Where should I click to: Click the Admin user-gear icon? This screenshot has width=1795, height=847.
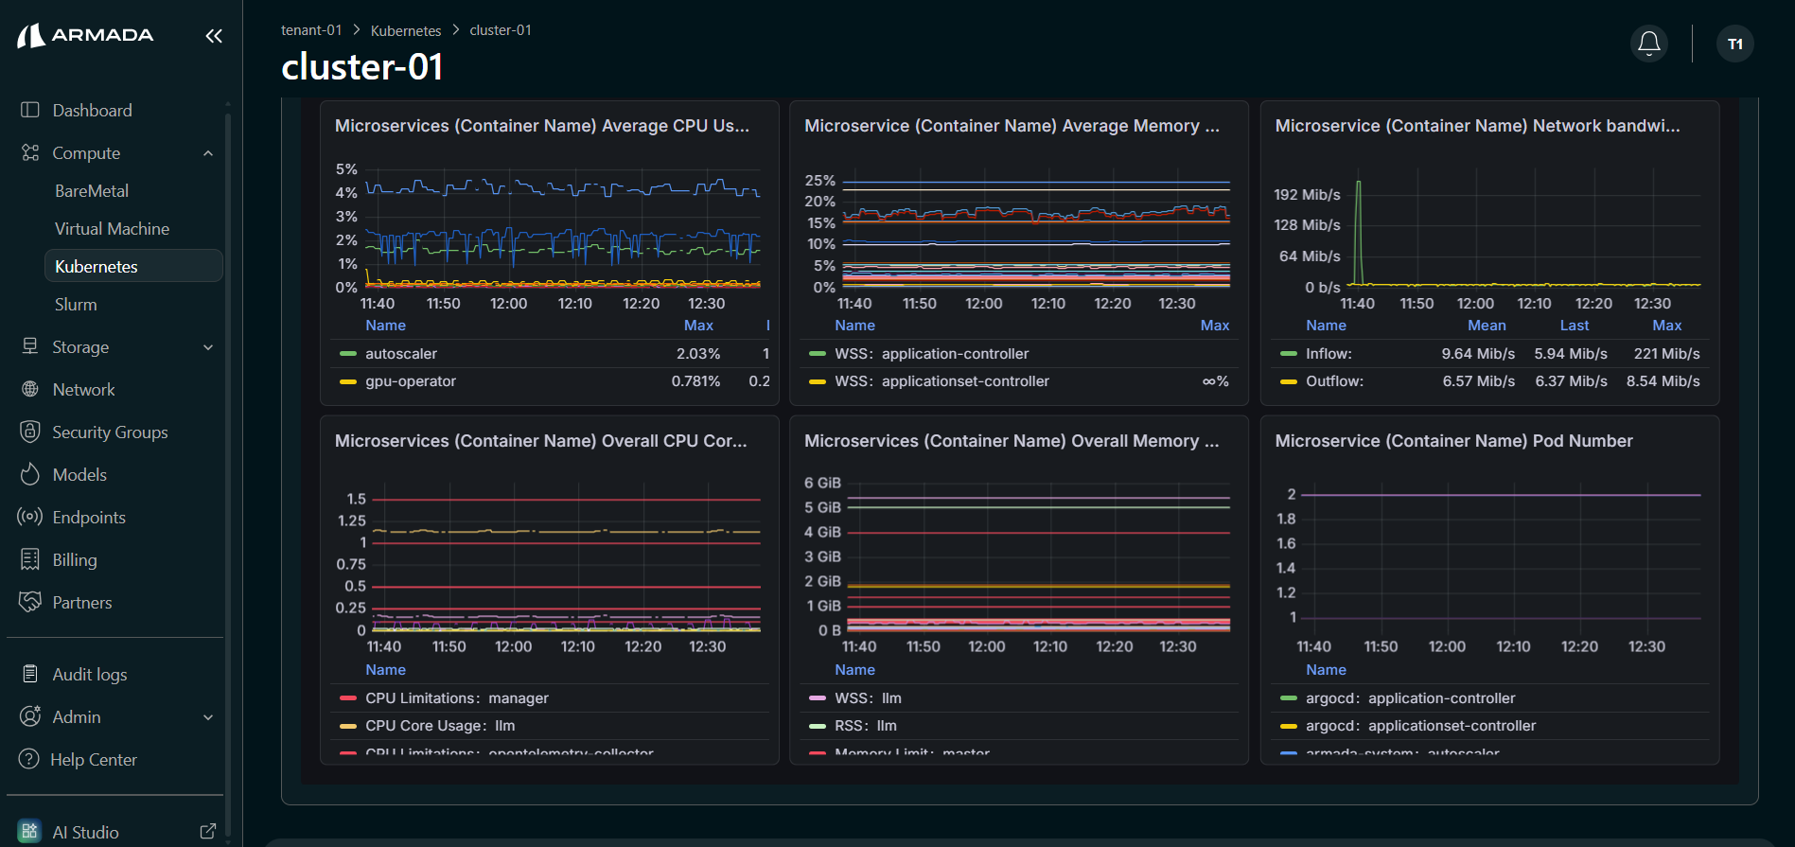30,716
